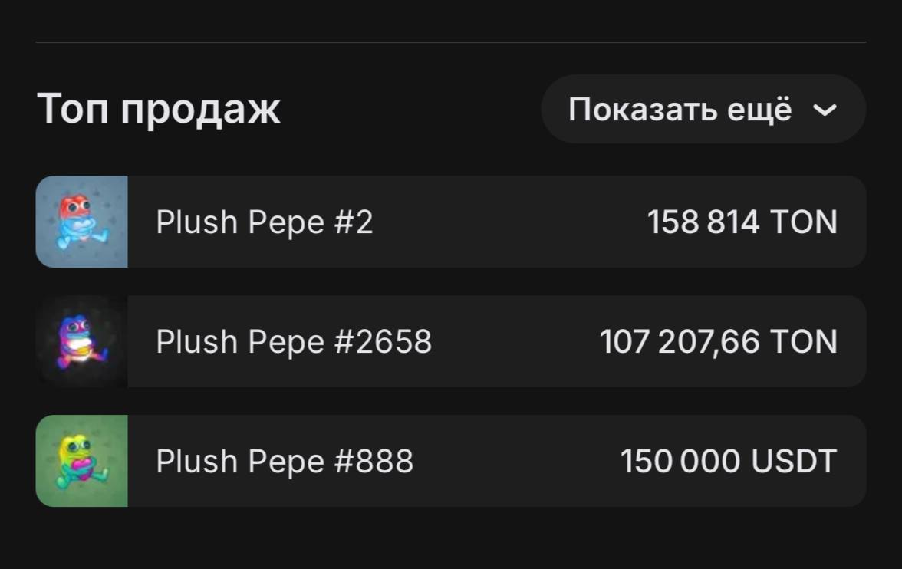Tap the 150 000 sale amount
This screenshot has height=569, width=902.
680,462
